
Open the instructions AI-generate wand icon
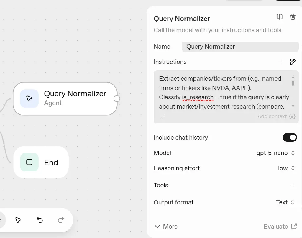(x=293, y=62)
